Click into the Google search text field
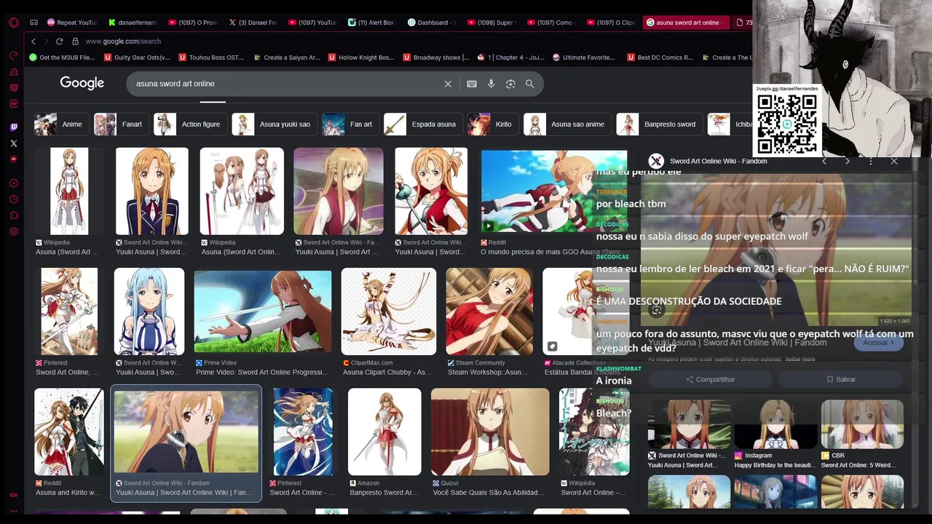Image resolution: width=932 pixels, height=524 pixels. 288,84
